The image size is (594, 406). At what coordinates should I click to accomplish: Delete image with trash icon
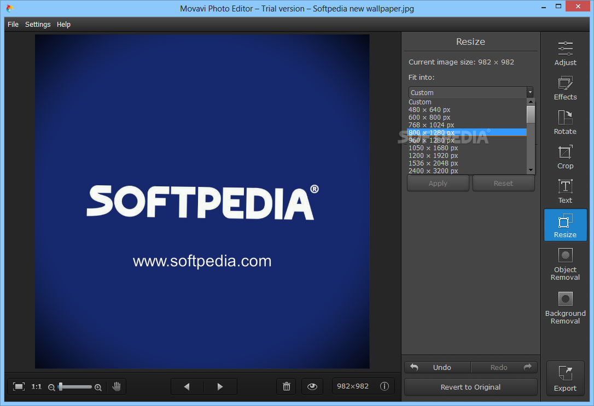tap(287, 386)
